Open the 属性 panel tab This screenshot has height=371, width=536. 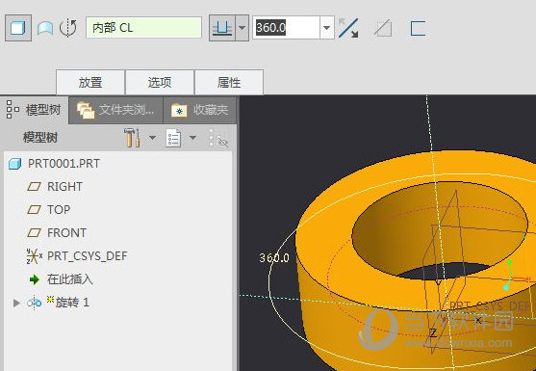coord(229,82)
